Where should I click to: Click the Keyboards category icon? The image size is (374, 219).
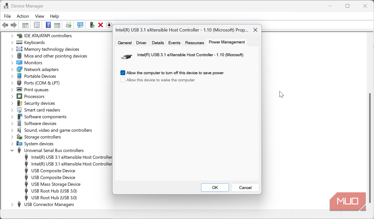(x=19, y=42)
